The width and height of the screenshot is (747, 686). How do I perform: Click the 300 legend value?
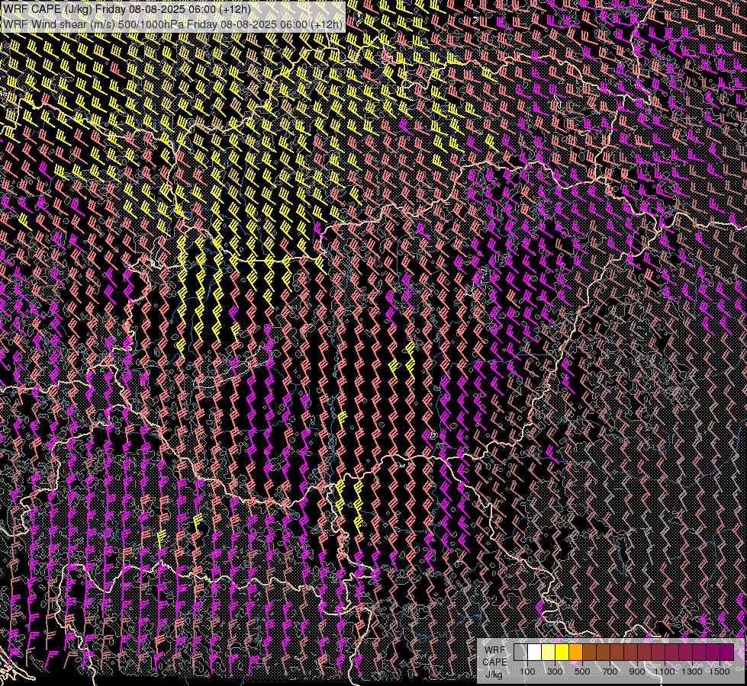(555, 672)
